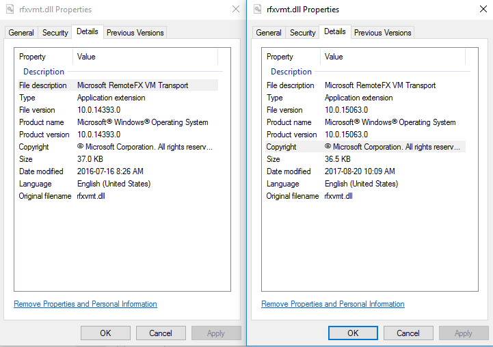The width and height of the screenshot is (493, 347).
Task: Select Microsoft RemoteFX VM Transport in right window
Action: pos(380,85)
